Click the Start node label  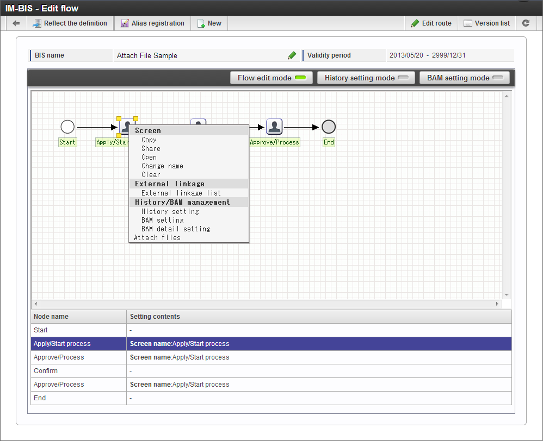click(x=67, y=142)
